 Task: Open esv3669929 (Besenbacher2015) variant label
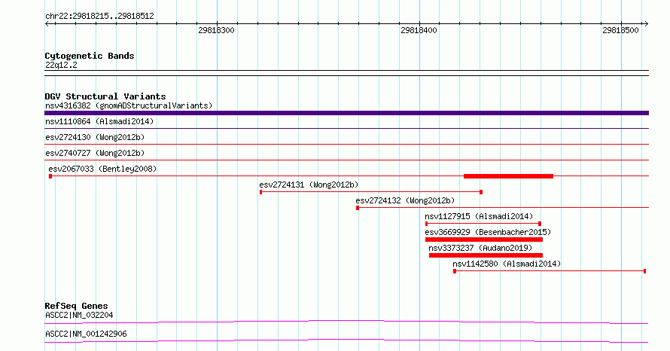pyautogui.click(x=488, y=232)
